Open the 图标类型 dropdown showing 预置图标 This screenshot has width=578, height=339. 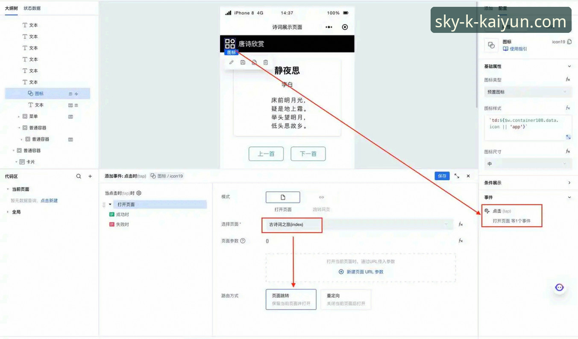pos(528,92)
